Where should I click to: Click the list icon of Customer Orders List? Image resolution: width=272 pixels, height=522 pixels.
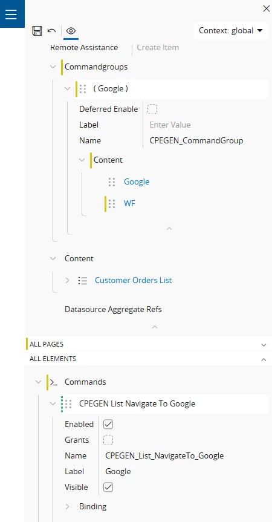[83, 281]
